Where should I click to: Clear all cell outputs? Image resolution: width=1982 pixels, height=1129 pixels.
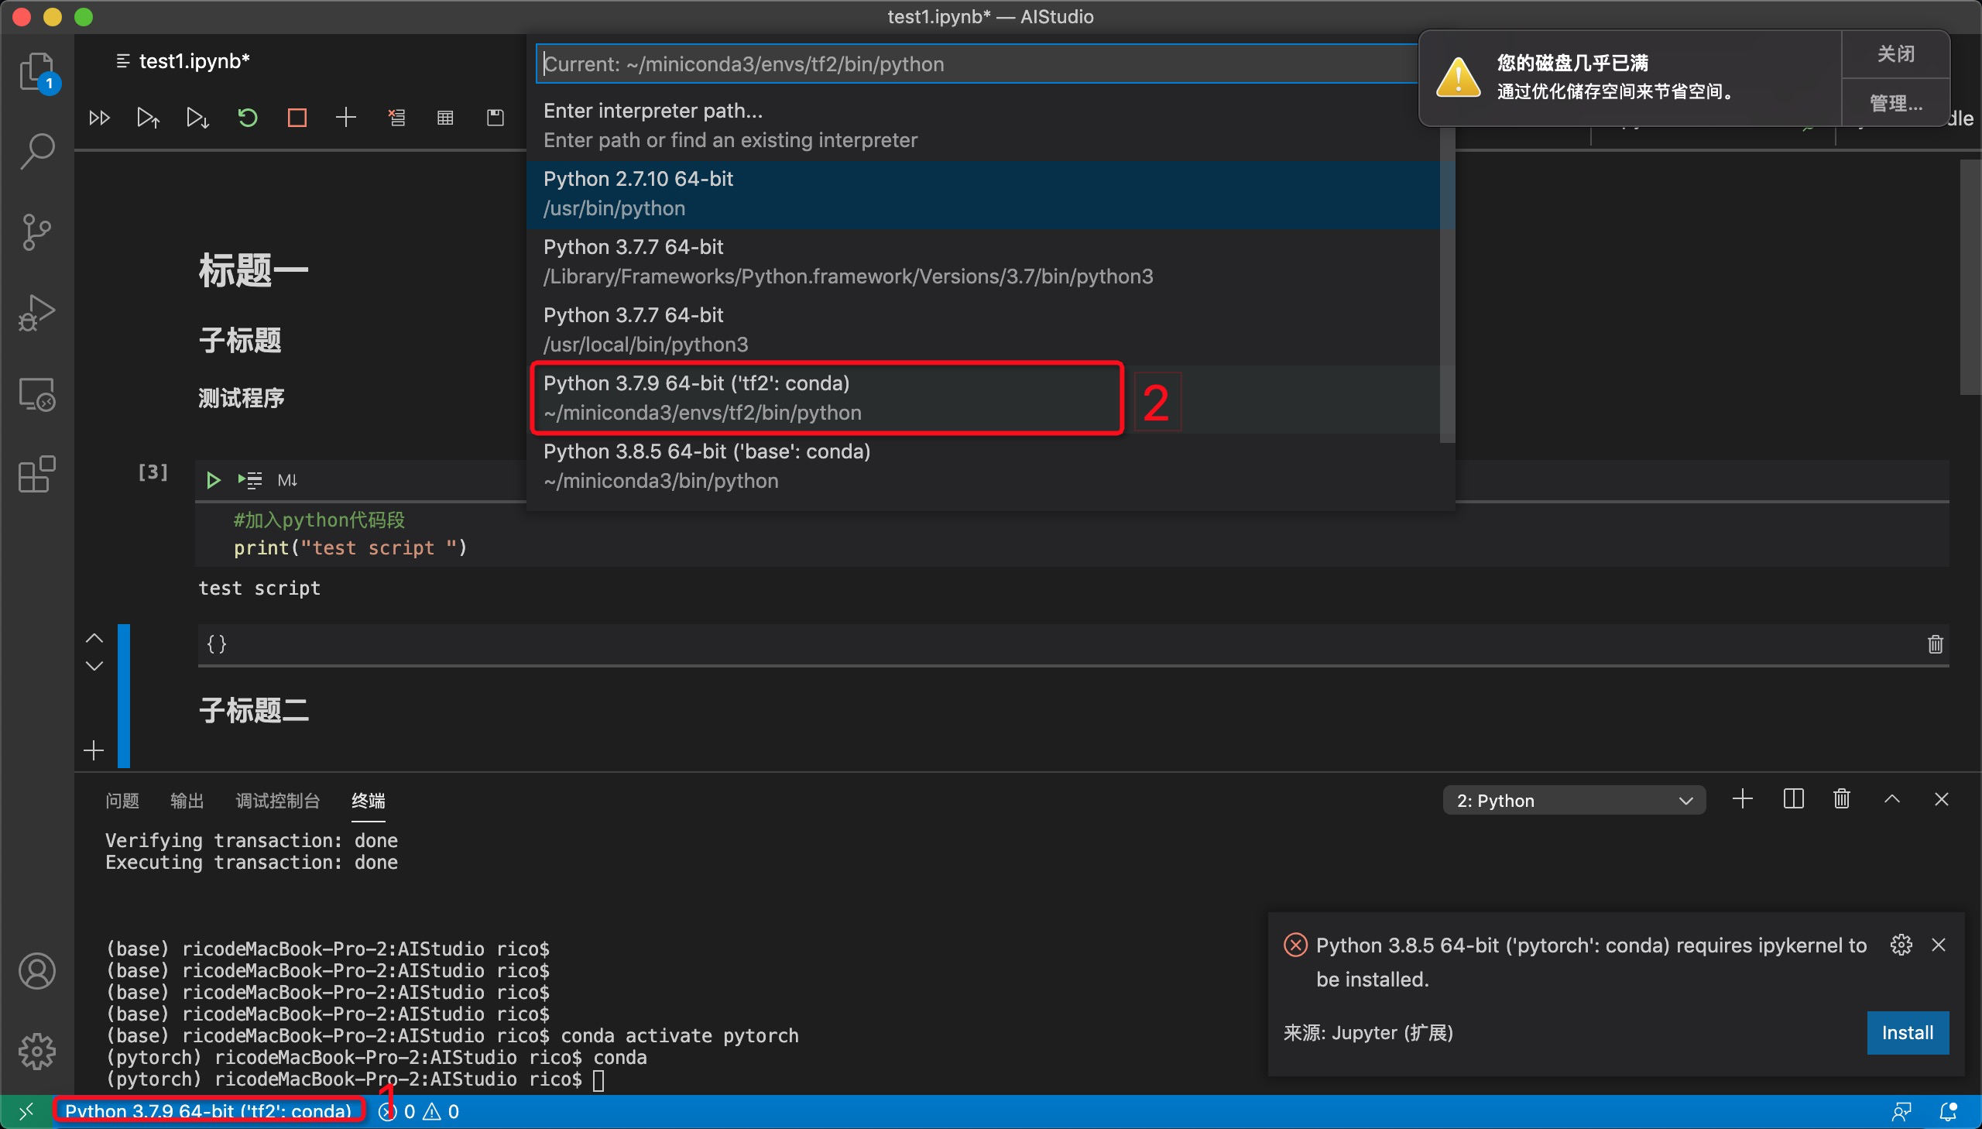[396, 118]
